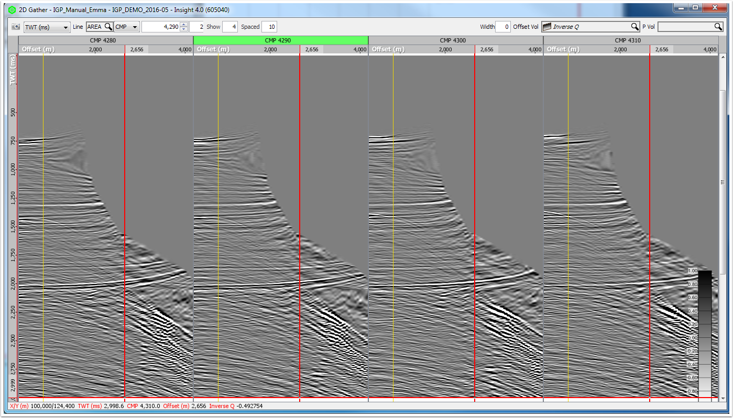This screenshot has height=418, width=733.
Task: Decrement the CMP value with the down arrow
Action: pos(184,29)
